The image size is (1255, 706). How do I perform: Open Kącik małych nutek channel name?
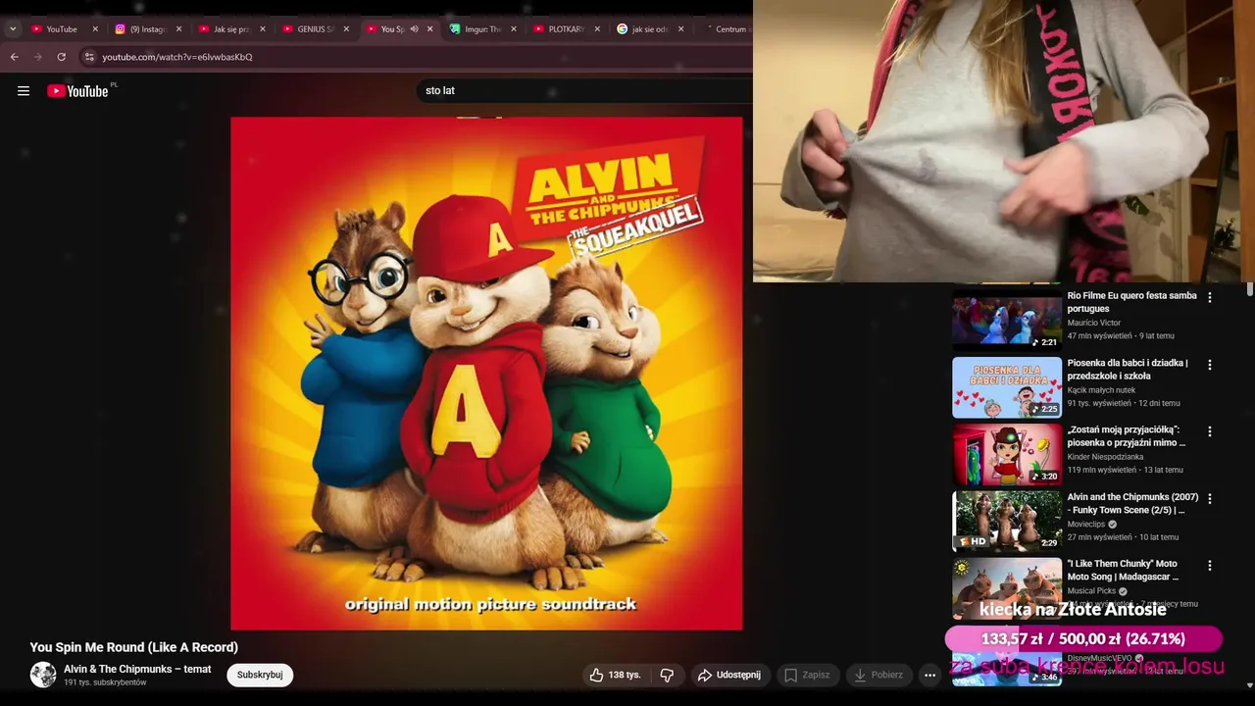(x=1101, y=390)
